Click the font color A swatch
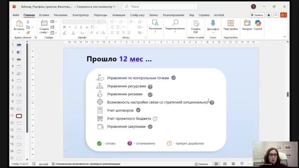Image resolution: width=299 pixels, height=168 pixels. (73, 33)
